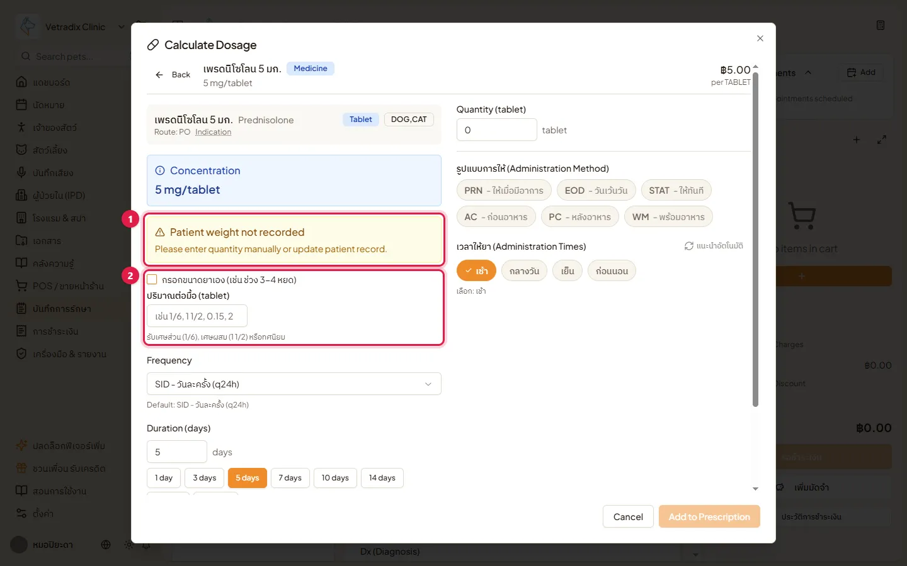Click the voice record microphone icon in sidebar
907x566 pixels.
click(21, 172)
